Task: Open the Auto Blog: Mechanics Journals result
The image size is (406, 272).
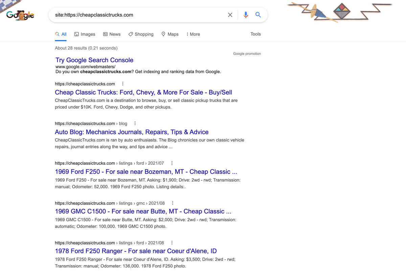Action: (x=132, y=132)
